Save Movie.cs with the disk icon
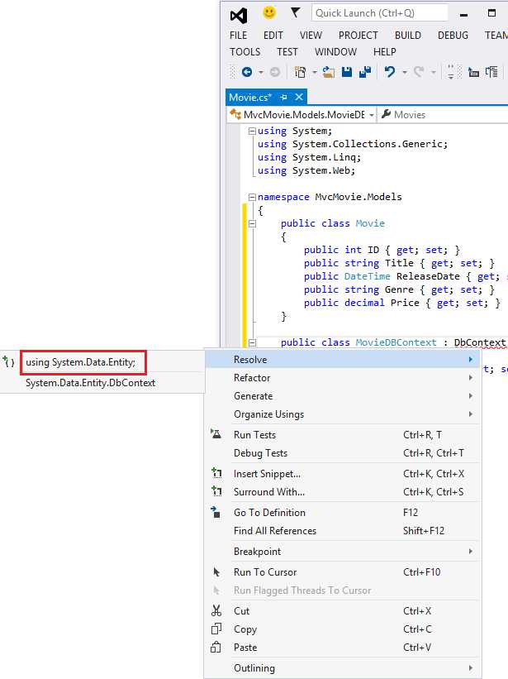This screenshot has height=679, width=508. [x=347, y=72]
